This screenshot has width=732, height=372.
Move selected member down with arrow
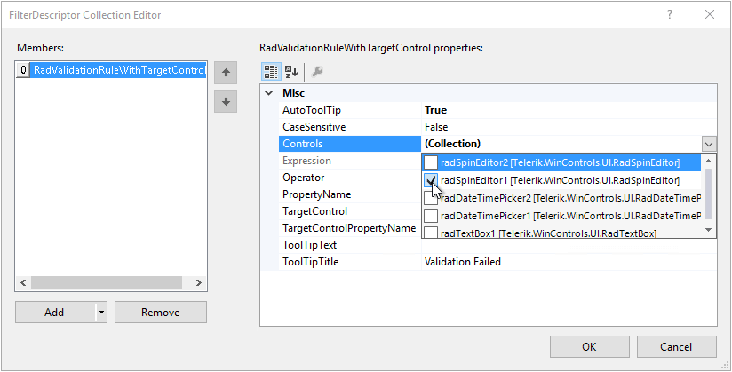point(226,101)
